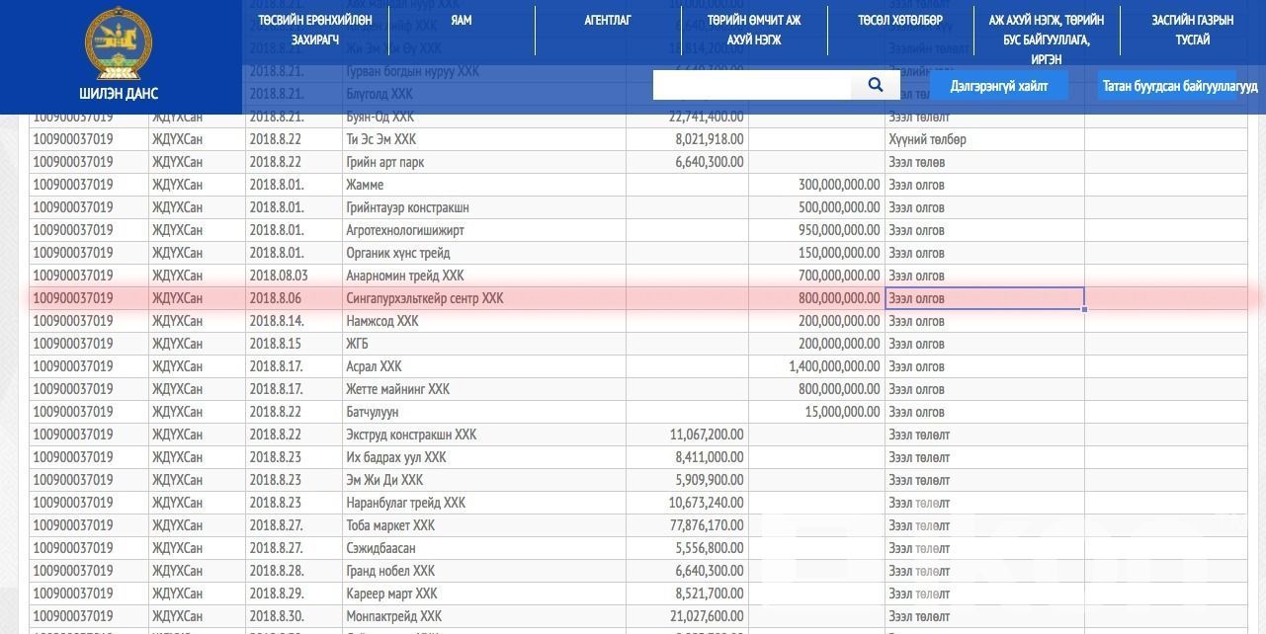
Task: Select the highlighted Сингапурхэлткейр центр ХХК row
Action: (425, 298)
